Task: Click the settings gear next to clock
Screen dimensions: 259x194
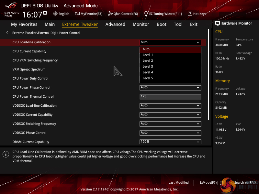Action: pyautogui.click(x=45, y=13)
